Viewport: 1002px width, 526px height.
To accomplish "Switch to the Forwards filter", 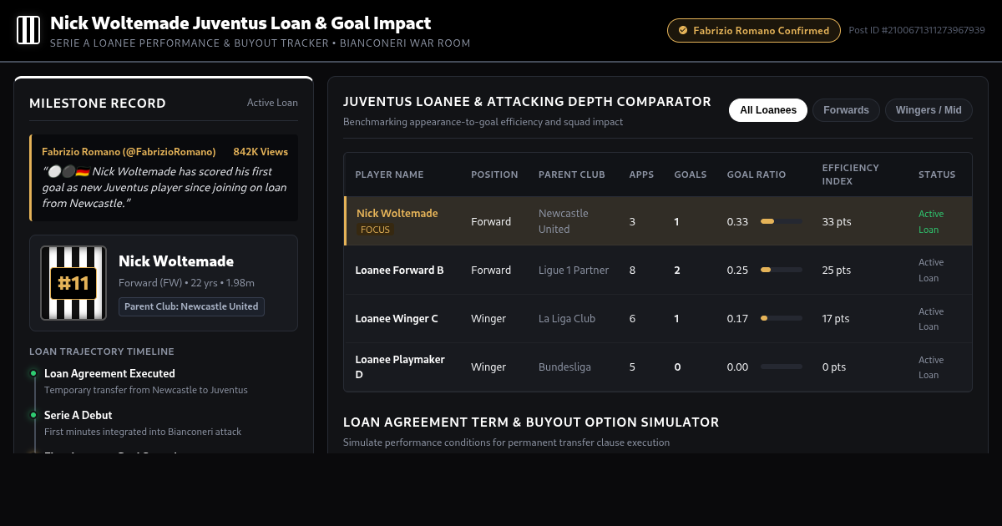I will (846, 110).
